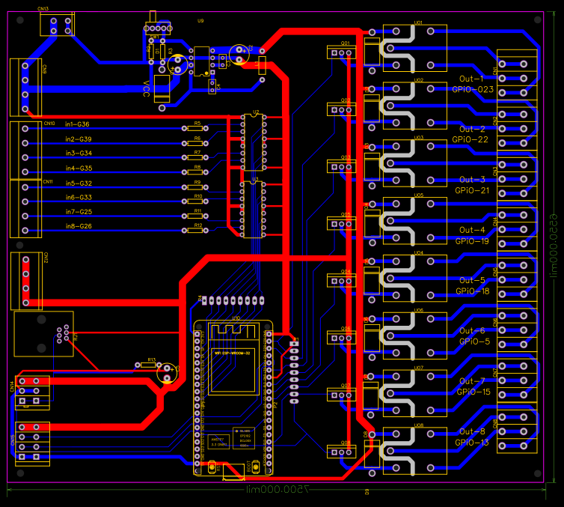Select the CN11 designator label
The width and height of the screenshot is (564, 507).
click(x=48, y=182)
